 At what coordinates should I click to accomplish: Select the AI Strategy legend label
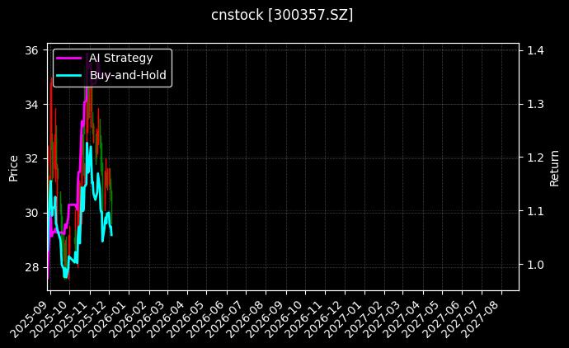point(121,58)
